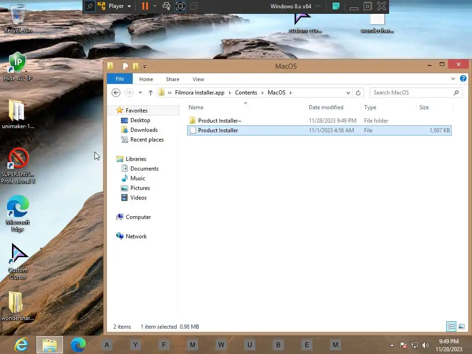472x354 pixels.
Task: Go back to previous folder
Action: 116,93
